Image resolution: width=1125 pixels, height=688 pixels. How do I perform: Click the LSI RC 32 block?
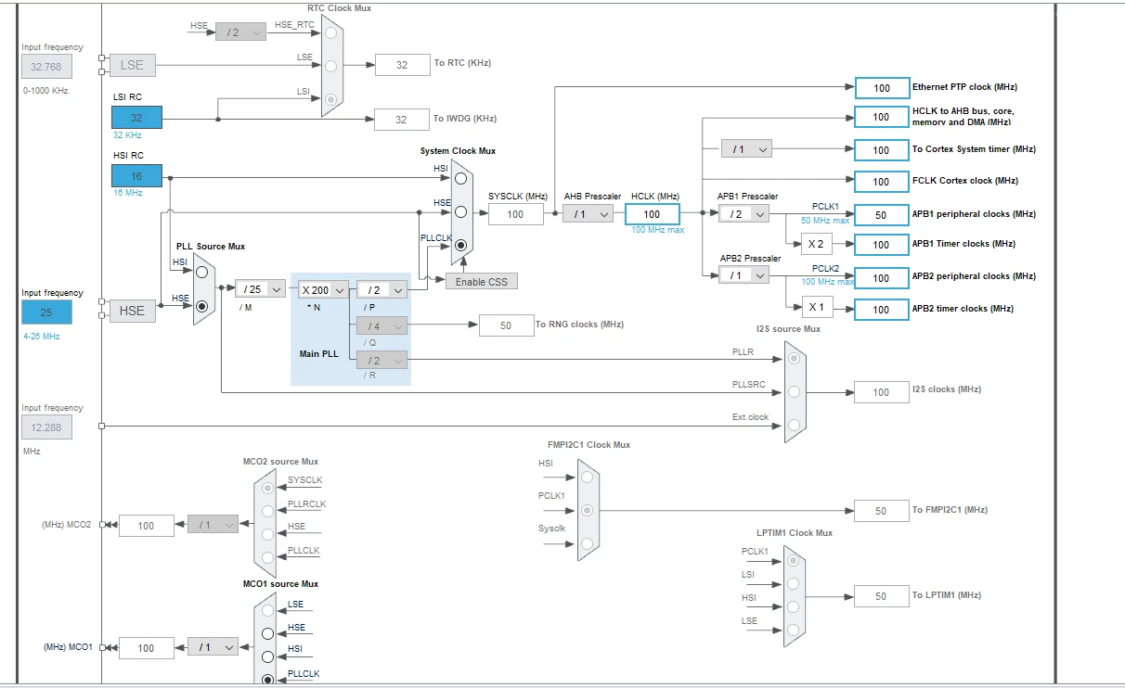click(x=136, y=117)
